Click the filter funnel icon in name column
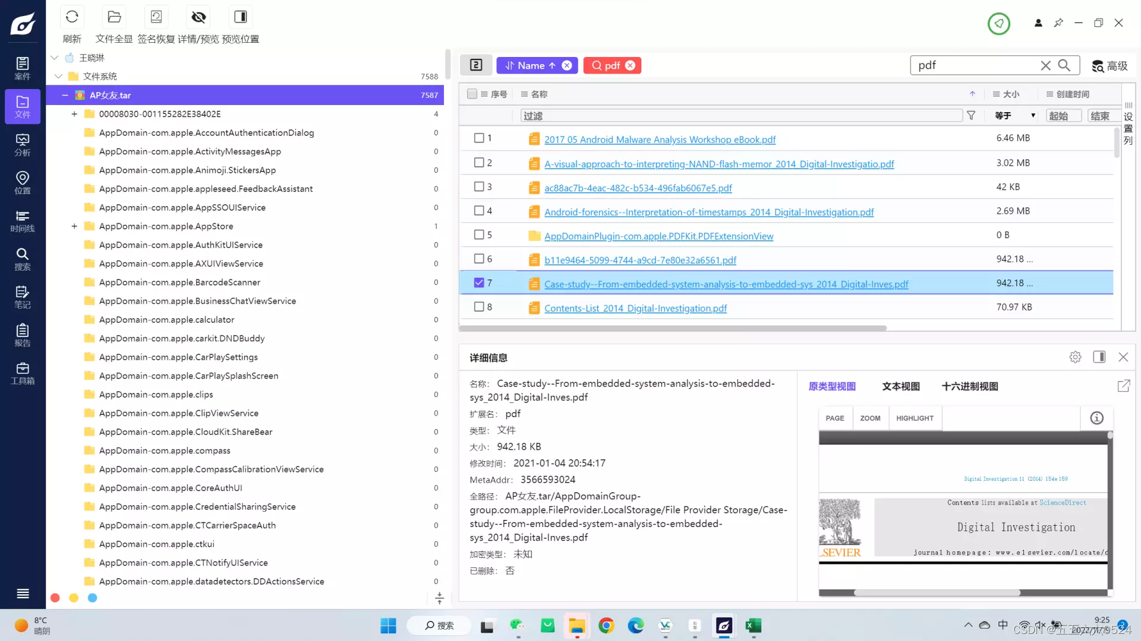 pos(971,116)
